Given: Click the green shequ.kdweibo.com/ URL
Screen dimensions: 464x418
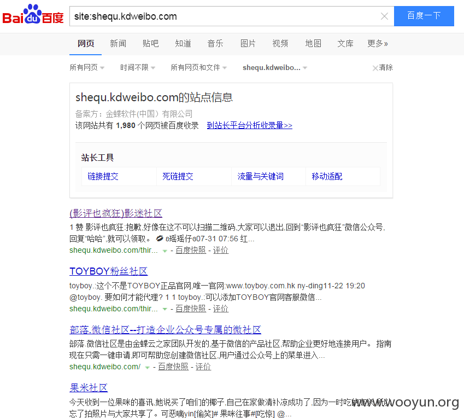Looking at the screenshot, I should point(105,367).
